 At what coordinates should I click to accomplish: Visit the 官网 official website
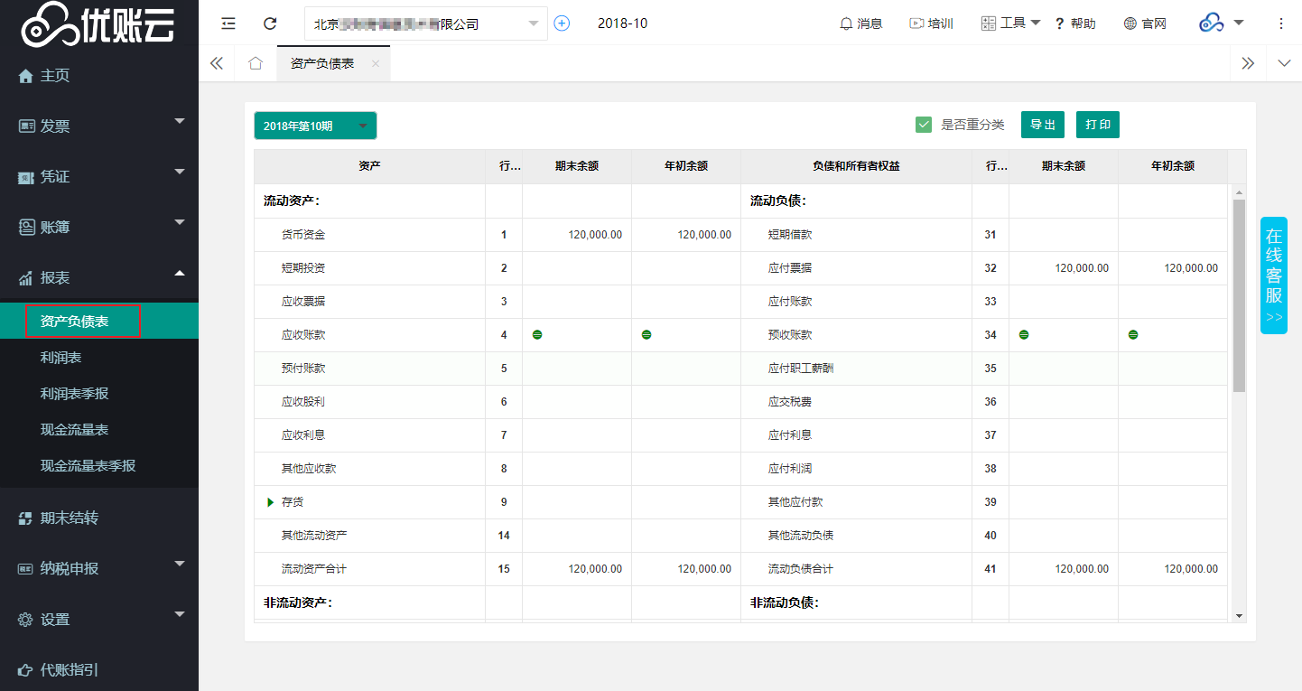(x=1145, y=23)
